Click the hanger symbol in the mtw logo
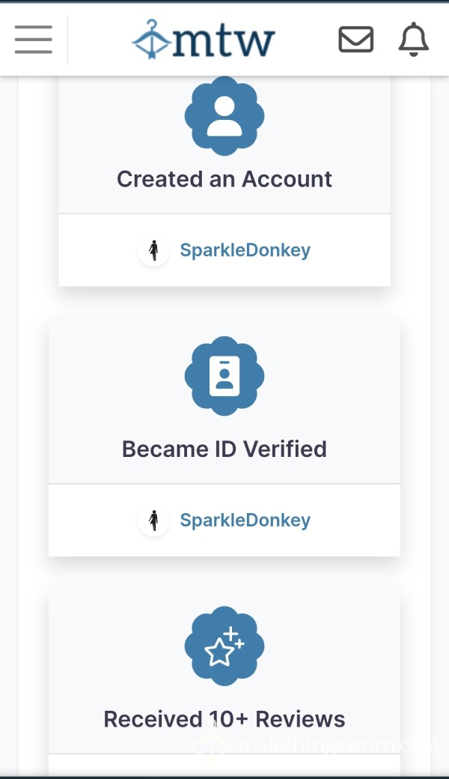Viewport: 449px width, 779px height. pyautogui.click(x=152, y=40)
